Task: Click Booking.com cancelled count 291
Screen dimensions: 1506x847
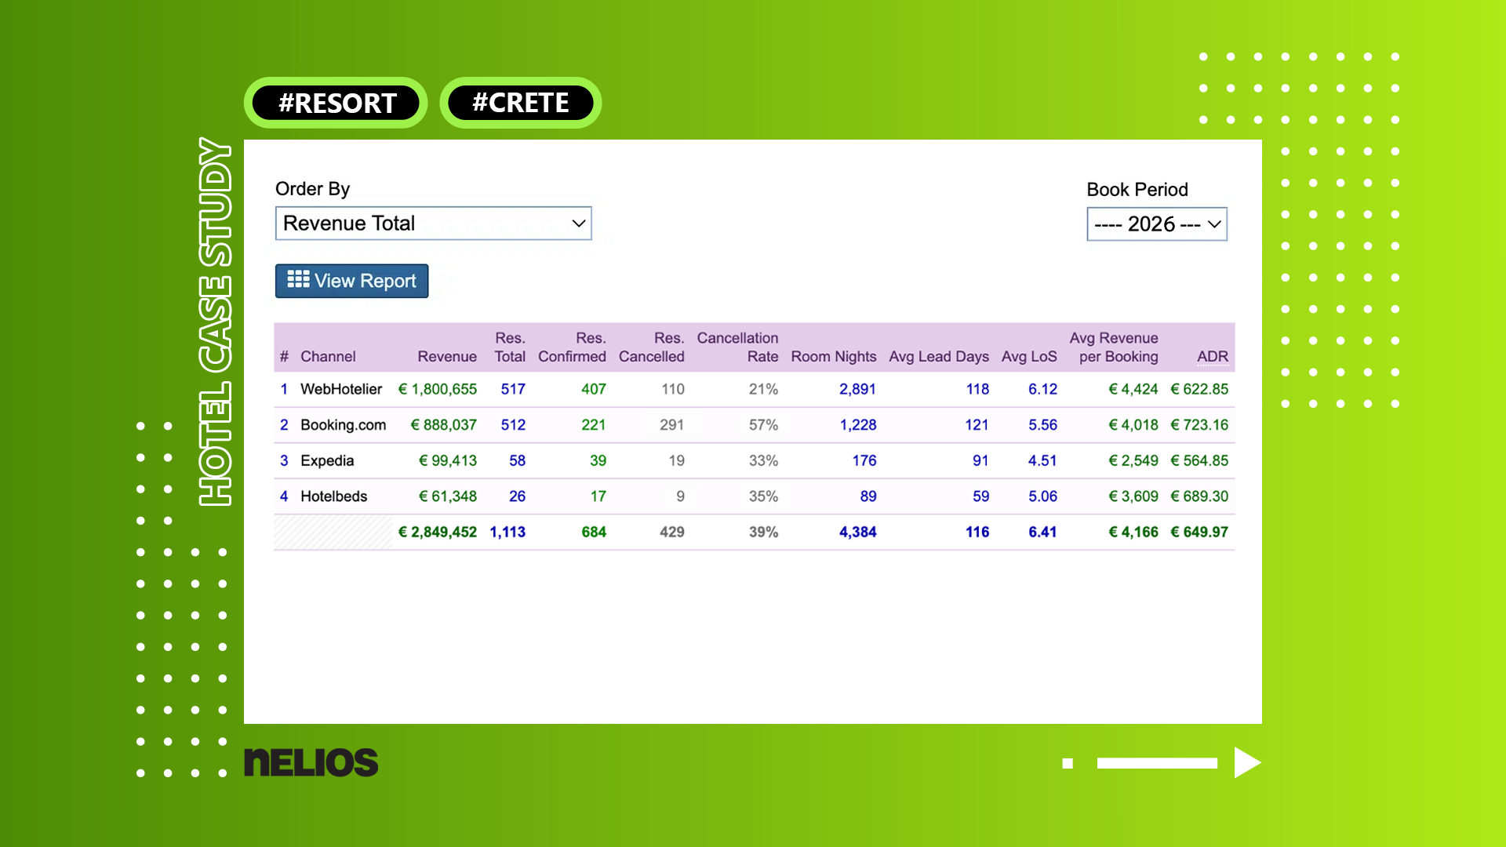Action: click(x=672, y=425)
